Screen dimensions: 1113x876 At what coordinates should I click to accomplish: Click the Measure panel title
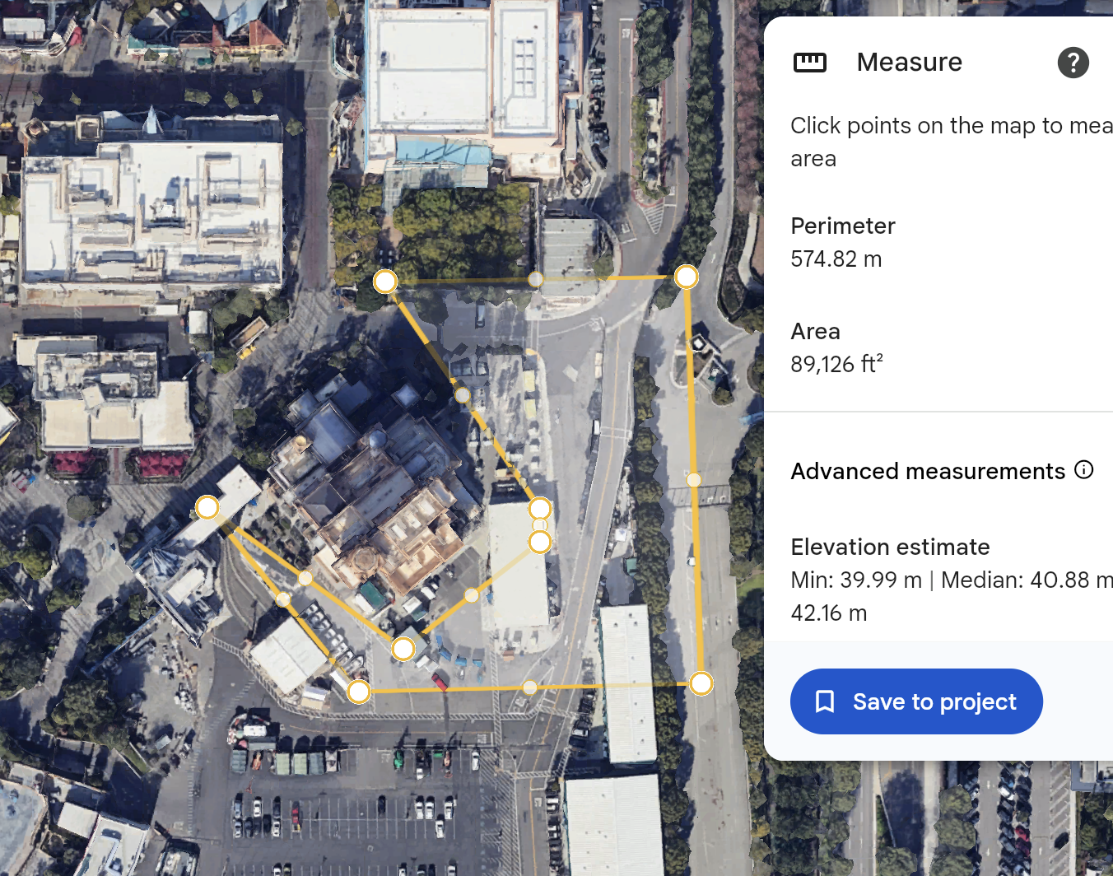(x=909, y=63)
